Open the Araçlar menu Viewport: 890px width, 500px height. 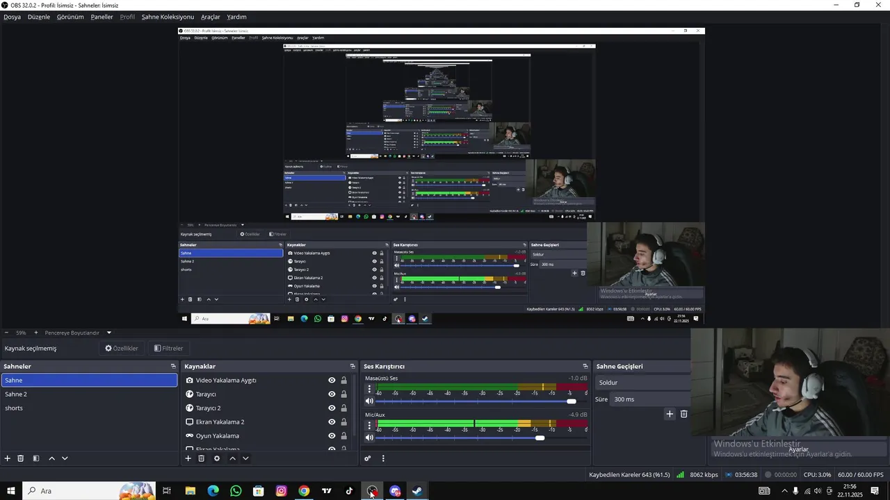tap(211, 17)
